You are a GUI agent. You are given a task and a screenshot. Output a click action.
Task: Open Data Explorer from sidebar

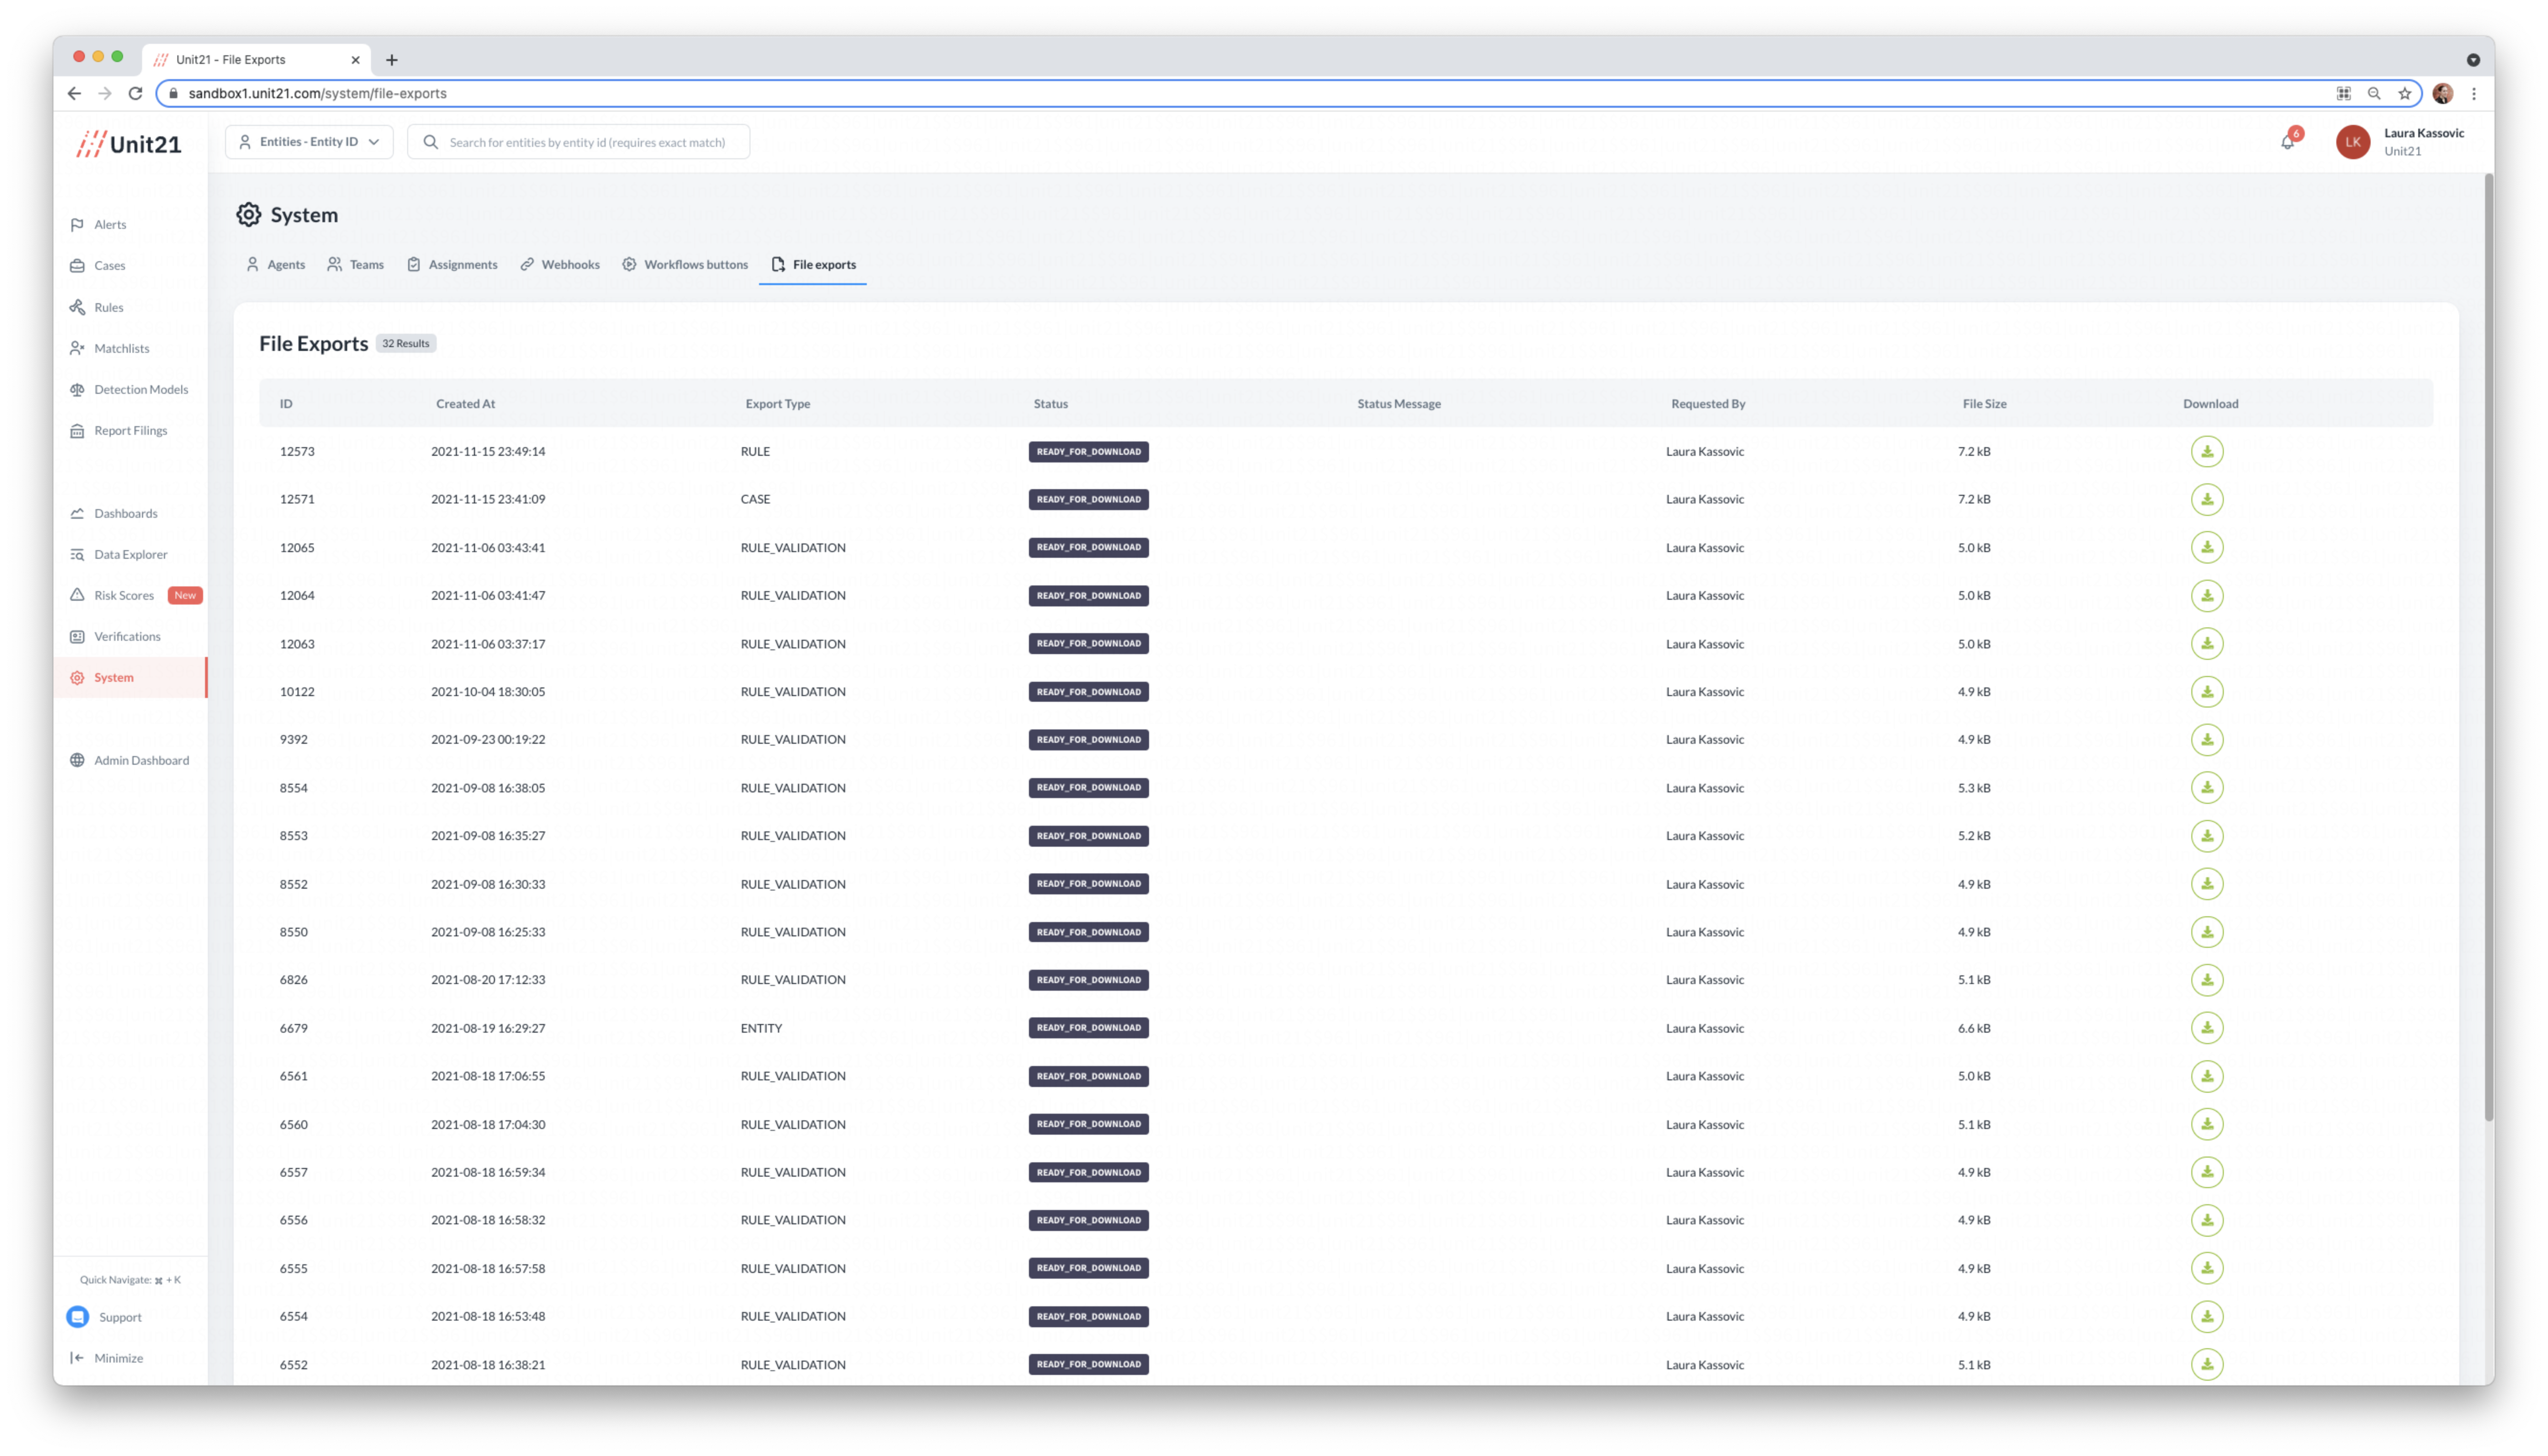[130, 554]
